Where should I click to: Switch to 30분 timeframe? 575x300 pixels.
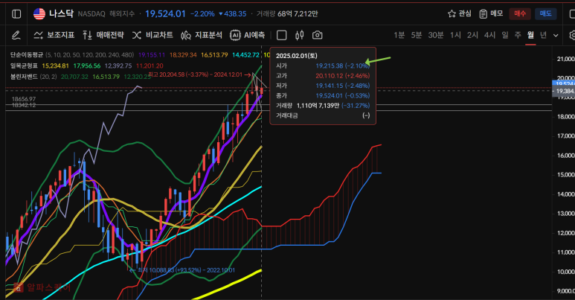coord(436,35)
